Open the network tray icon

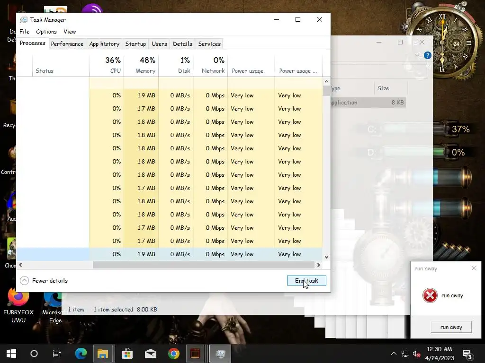(405, 354)
